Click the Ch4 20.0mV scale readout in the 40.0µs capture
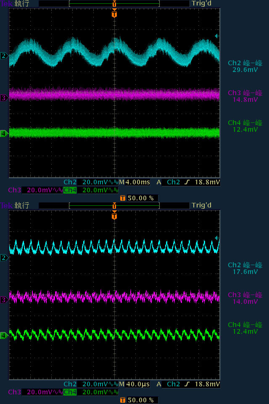Viewport: 269px width, 404px height. tap(91, 392)
